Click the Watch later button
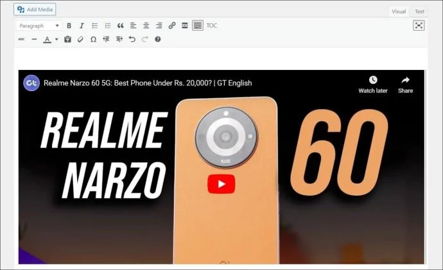 pyautogui.click(x=373, y=85)
